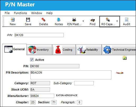This screenshot has width=136, height=107.
Task: Expand the RO Capa... dropdown arrow
Action: 117,21
